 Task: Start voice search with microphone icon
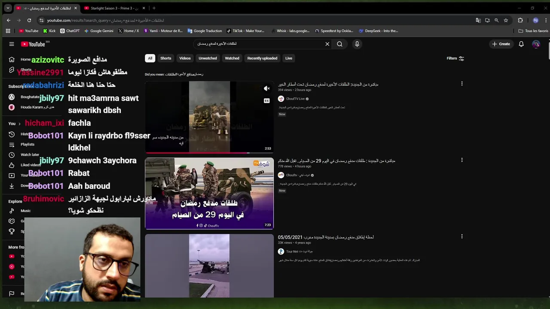click(357, 44)
